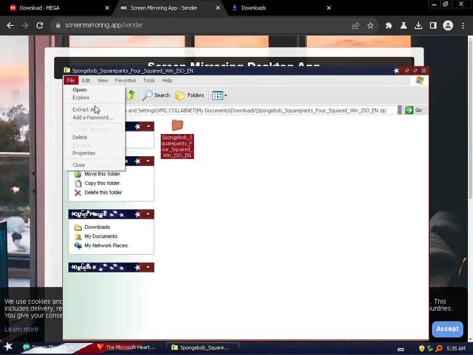Open My Network Places link
The width and height of the screenshot is (473, 355).
coord(101,246)
